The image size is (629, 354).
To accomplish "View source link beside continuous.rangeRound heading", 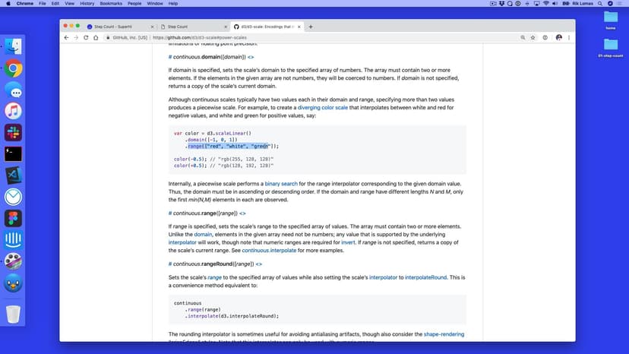I will pyautogui.click(x=258, y=264).
